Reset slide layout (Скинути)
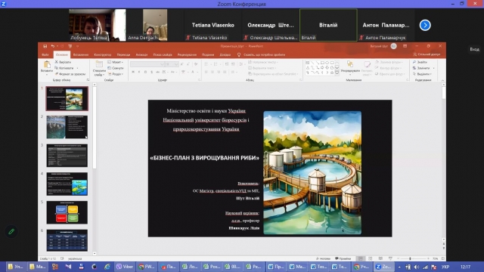Screen dimensions: 484x272 (116, 68)
